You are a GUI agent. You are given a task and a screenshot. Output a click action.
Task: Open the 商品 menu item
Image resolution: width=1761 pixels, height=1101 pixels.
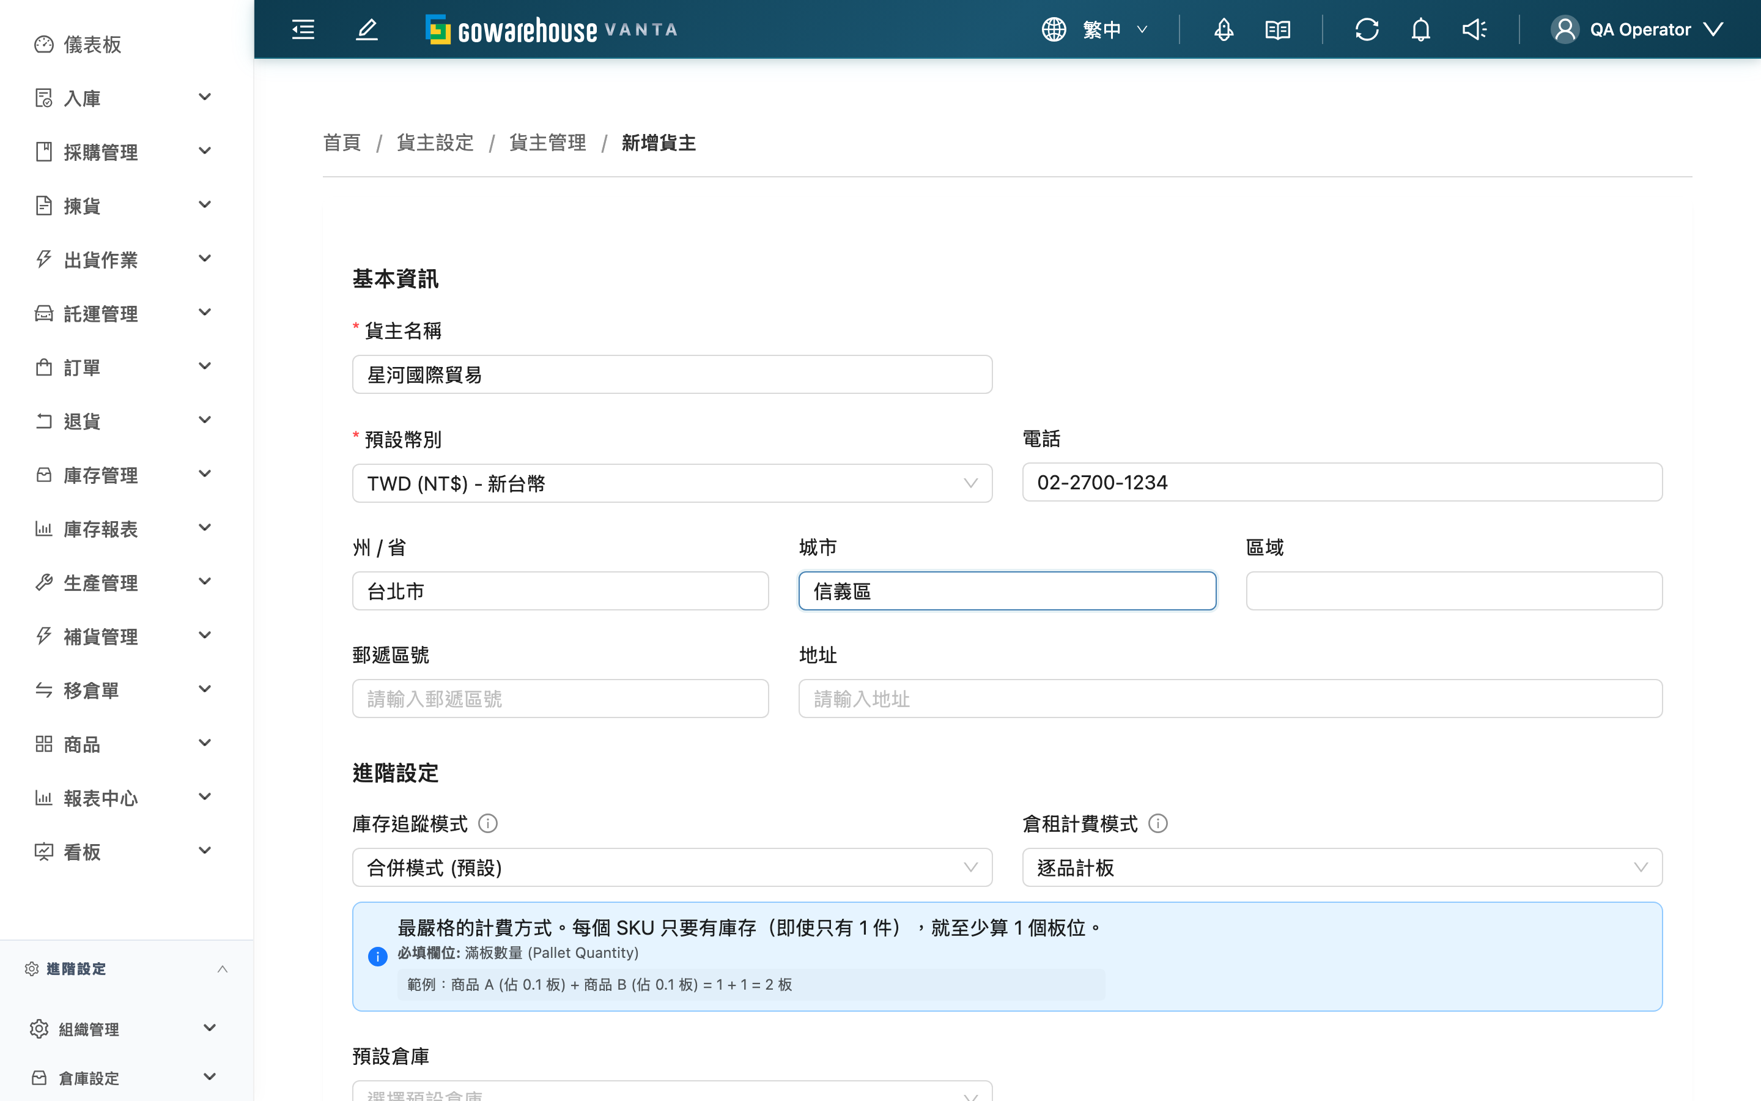click(127, 743)
